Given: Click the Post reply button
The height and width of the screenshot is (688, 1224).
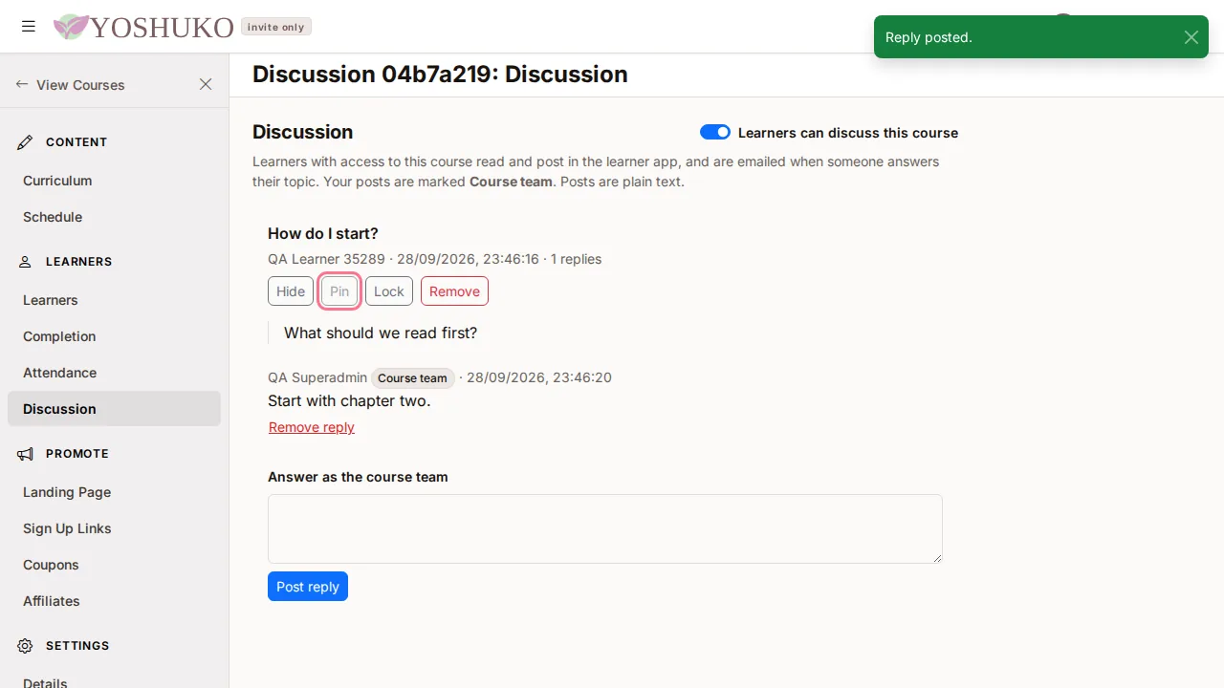Looking at the screenshot, I should (308, 587).
